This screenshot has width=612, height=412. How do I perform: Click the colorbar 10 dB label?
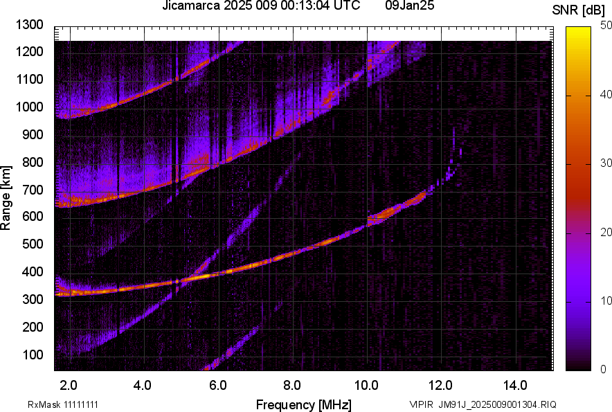606,301
